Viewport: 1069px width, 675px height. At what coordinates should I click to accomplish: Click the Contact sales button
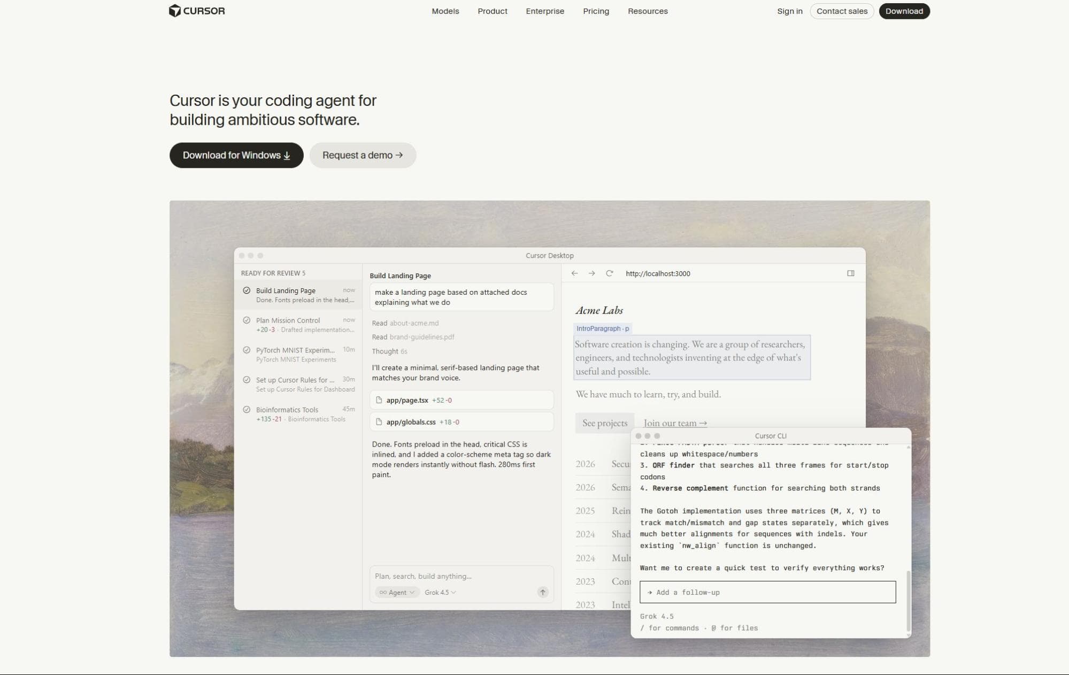coord(842,11)
